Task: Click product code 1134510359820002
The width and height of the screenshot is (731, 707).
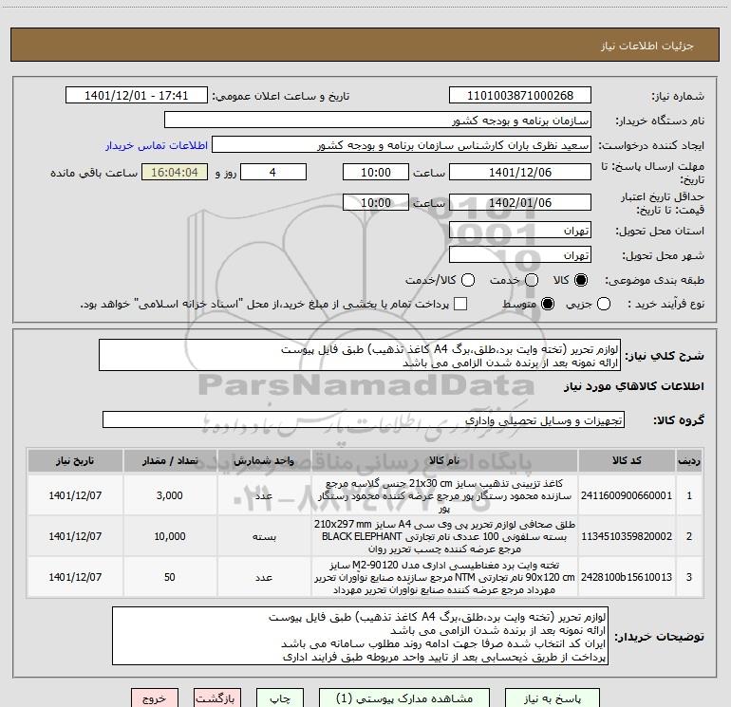Action: coord(627,536)
